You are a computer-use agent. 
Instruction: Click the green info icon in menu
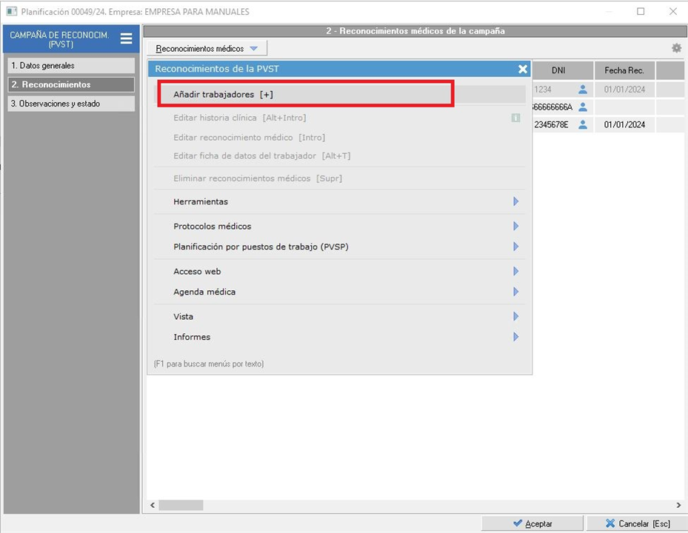point(515,118)
